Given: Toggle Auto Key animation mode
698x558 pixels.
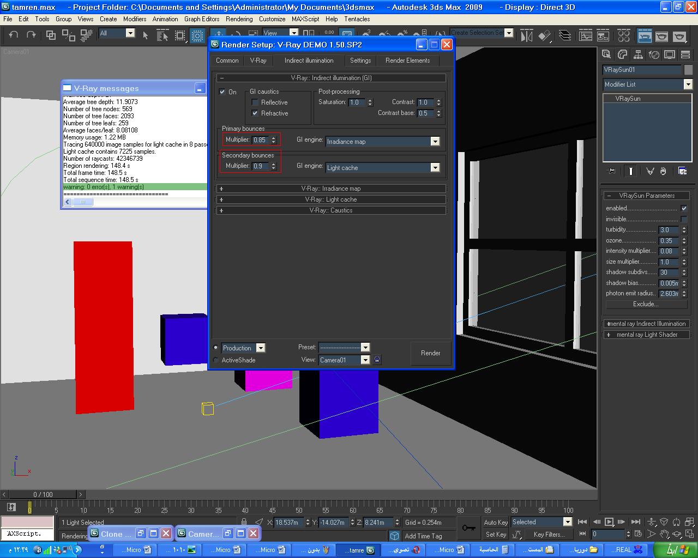Looking at the screenshot, I should [496, 522].
